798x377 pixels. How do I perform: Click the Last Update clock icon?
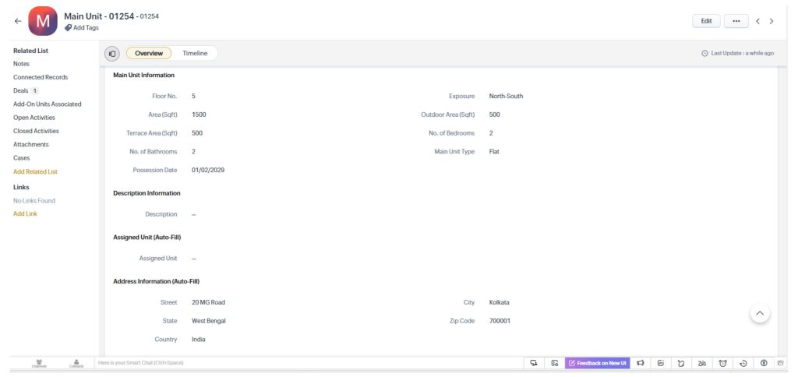tap(704, 54)
